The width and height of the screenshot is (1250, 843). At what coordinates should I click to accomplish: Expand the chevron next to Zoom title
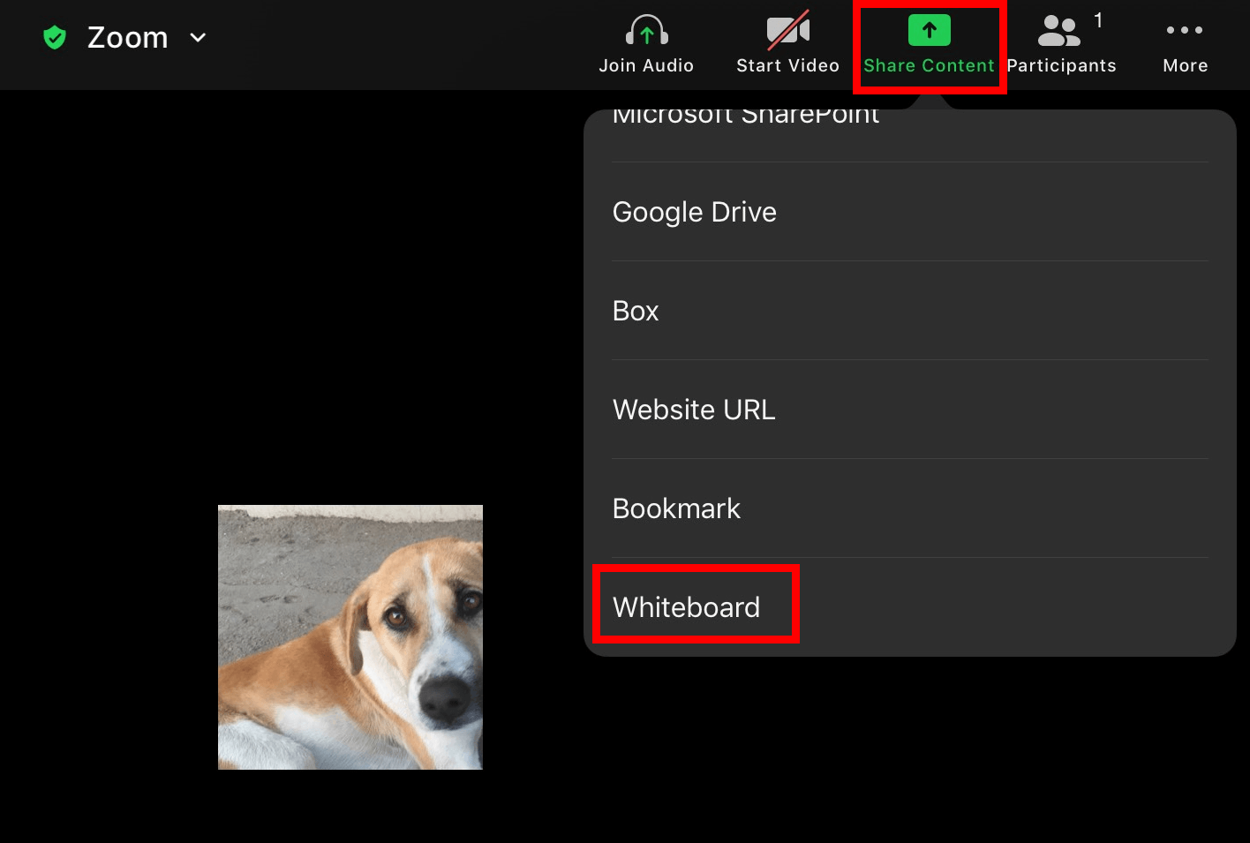198,37
